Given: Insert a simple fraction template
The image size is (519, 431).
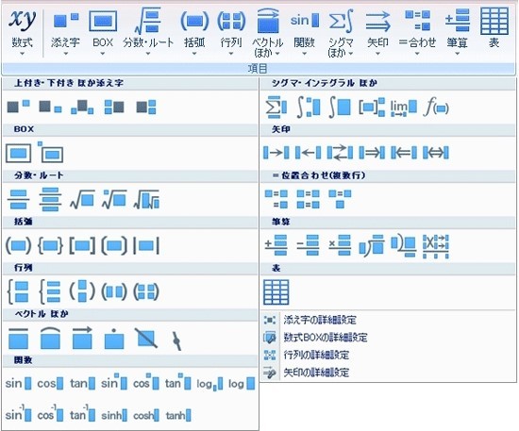Looking at the screenshot, I should pyautogui.click(x=18, y=199).
